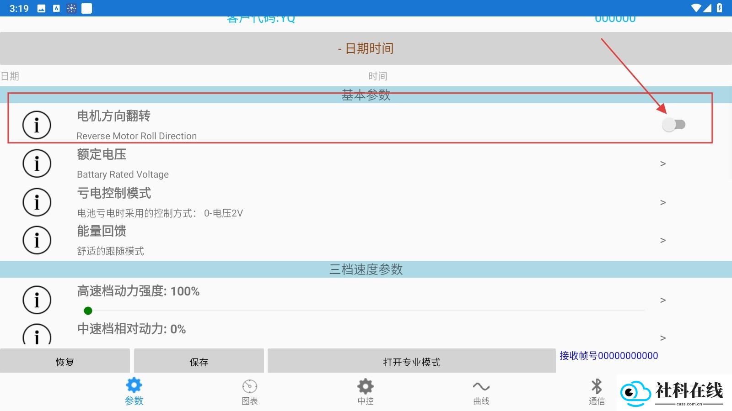This screenshot has width=732, height=411.
Task: Switch to the 中控 tab
Action: pyautogui.click(x=366, y=392)
